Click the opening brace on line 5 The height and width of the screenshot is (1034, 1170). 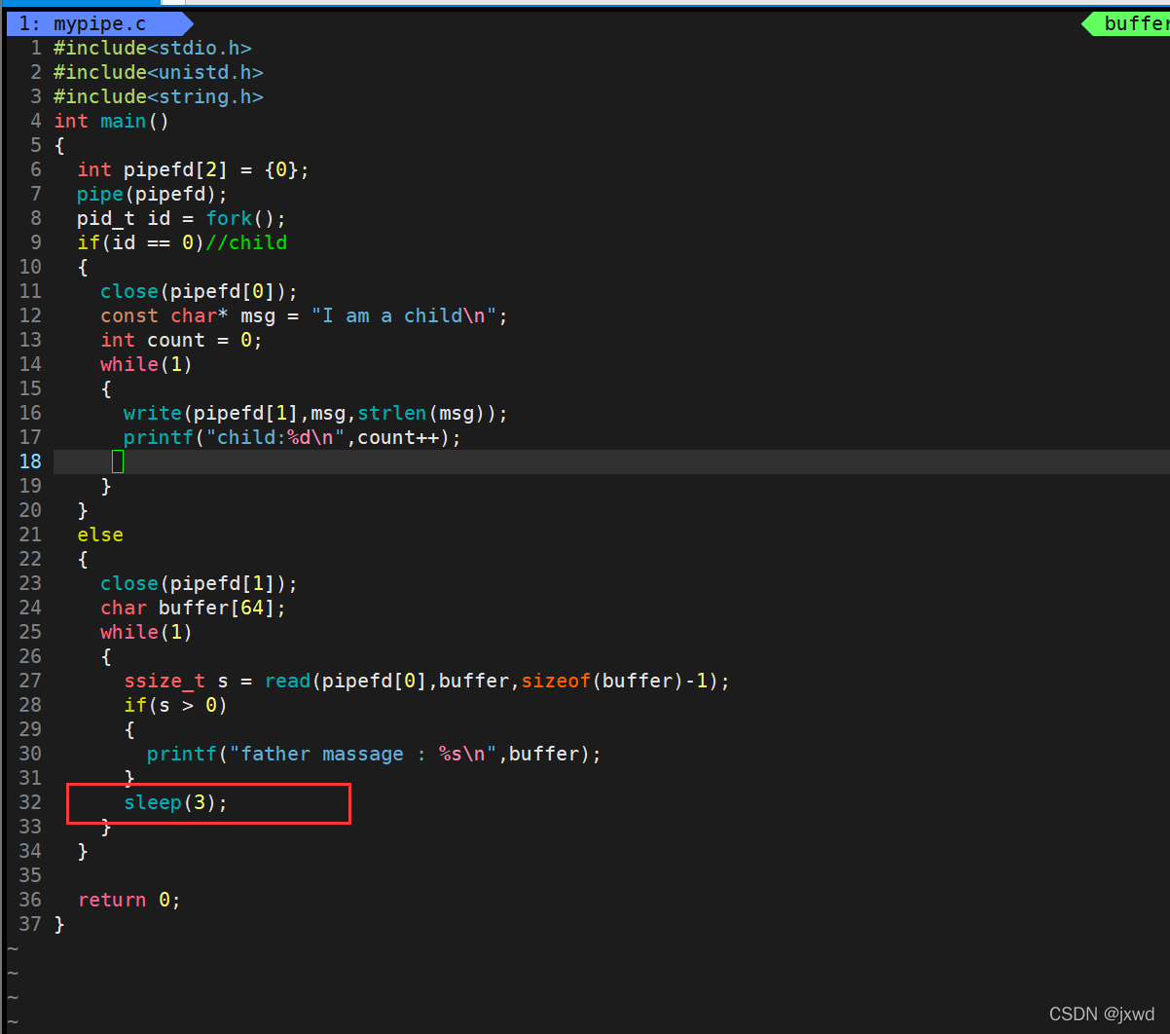[x=59, y=145]
